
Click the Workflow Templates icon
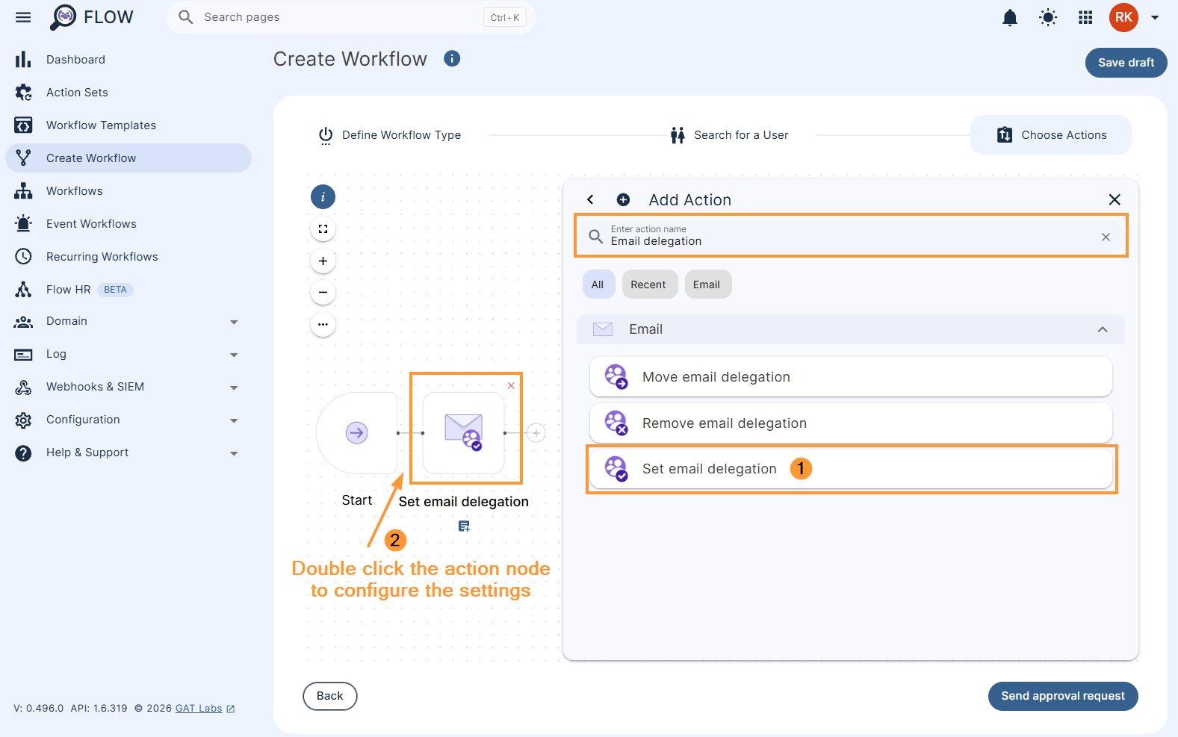click(x=23, y=125)
